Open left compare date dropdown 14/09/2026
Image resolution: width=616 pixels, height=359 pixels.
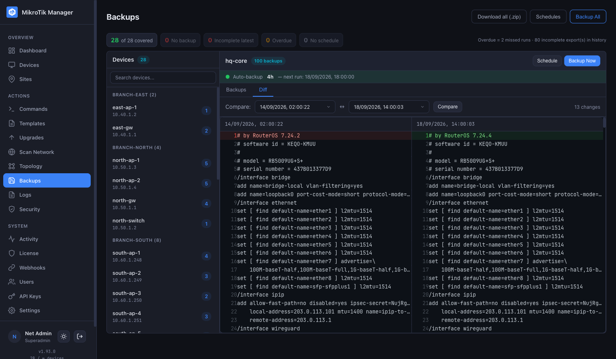(x=295, y=107)
